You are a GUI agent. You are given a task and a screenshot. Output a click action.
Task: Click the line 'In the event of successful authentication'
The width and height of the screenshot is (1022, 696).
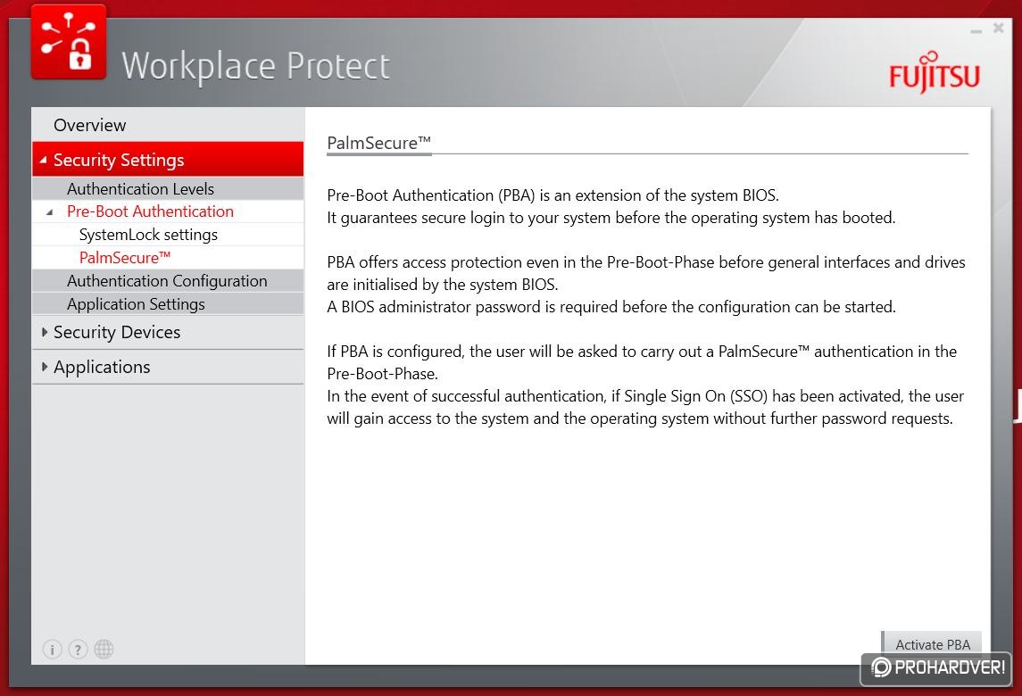click(x=645, y=396)
